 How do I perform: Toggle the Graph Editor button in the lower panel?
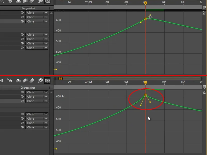point(47,80)
